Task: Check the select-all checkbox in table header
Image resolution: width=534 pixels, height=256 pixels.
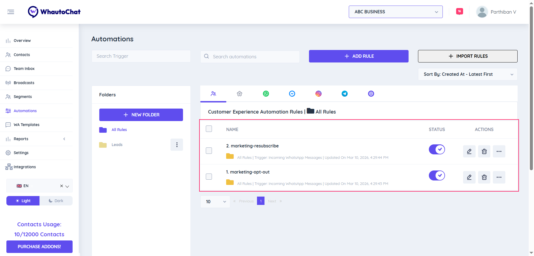Action: [x=209, y=129]
